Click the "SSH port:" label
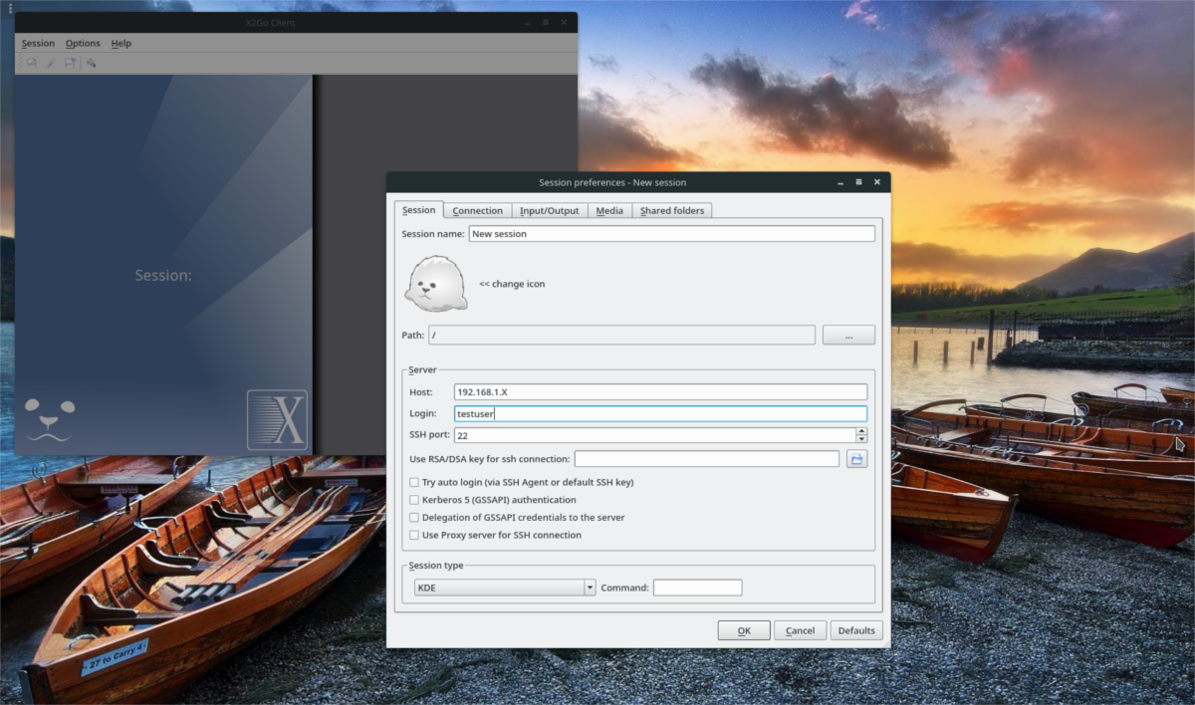1195x705 pixels. pos(430,435)
